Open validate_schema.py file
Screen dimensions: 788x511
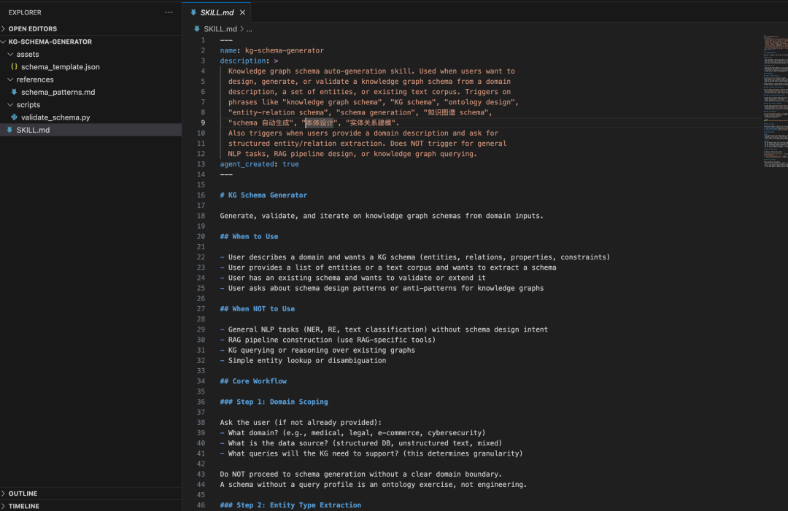55,117
